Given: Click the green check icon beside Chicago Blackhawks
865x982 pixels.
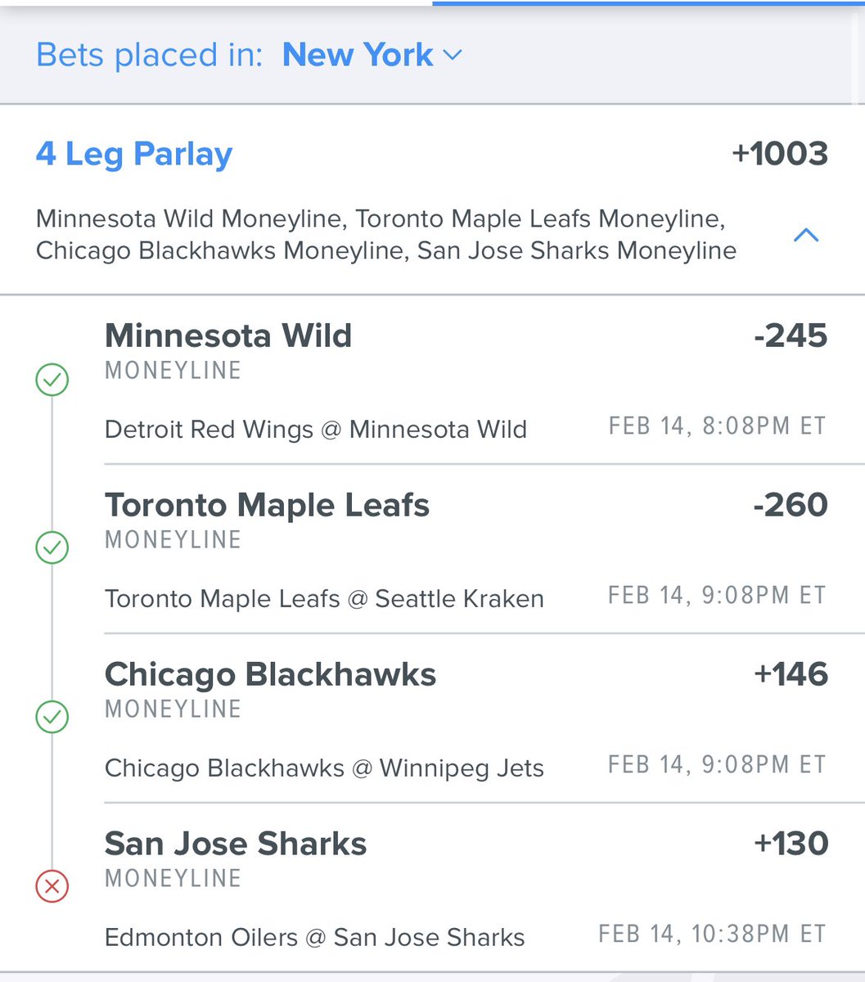Looking at the screenshot, I should point(52,717).
